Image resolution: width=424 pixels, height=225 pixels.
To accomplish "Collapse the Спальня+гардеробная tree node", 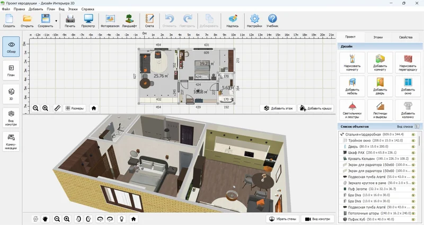I will point(342,134).
